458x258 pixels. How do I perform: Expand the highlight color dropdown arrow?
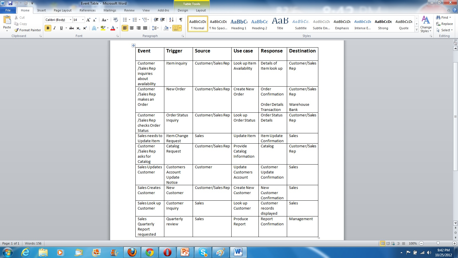(x=108, y=28)
